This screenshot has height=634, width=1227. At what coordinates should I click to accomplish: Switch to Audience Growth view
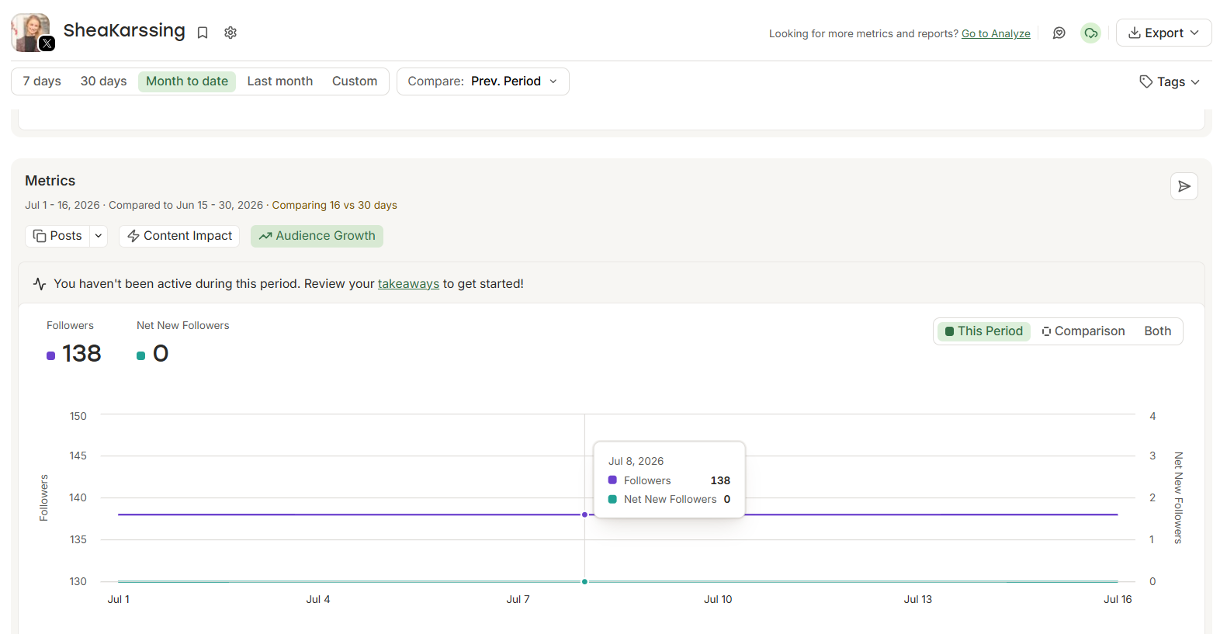click(317, 236)
